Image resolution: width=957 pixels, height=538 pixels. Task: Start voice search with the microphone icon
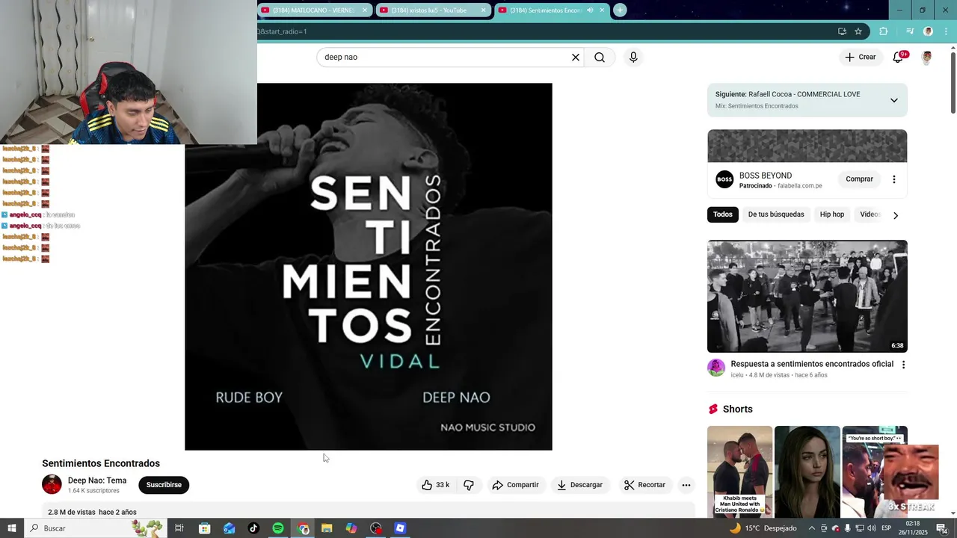[633, 58]
